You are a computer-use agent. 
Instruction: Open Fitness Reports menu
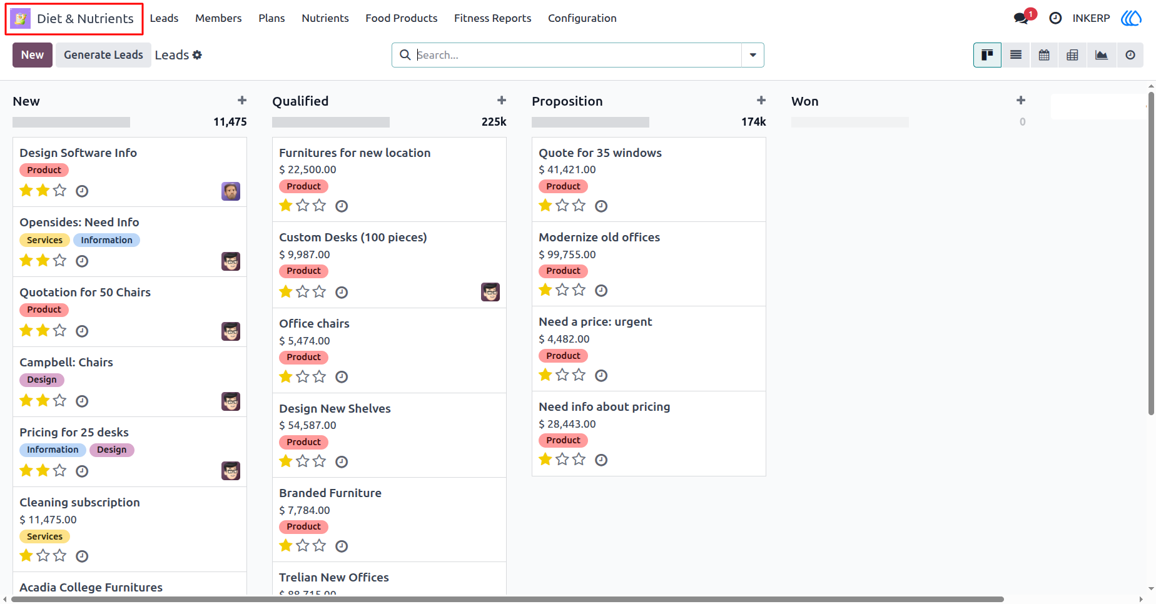493,18
